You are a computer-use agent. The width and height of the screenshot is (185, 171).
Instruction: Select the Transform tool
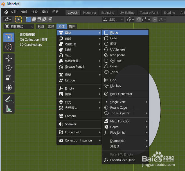9,88
